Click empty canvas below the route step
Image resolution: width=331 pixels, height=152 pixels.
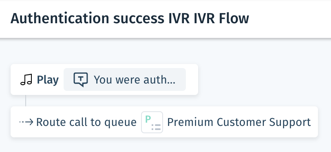coord(165,145)
